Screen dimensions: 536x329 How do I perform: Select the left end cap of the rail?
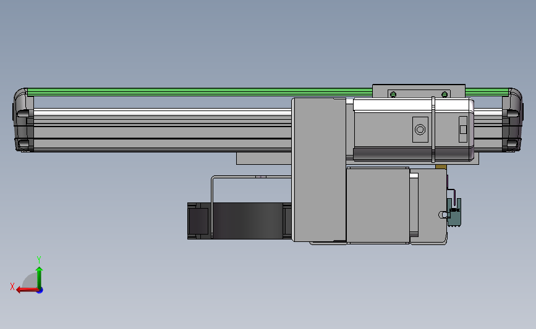[23, 120]
